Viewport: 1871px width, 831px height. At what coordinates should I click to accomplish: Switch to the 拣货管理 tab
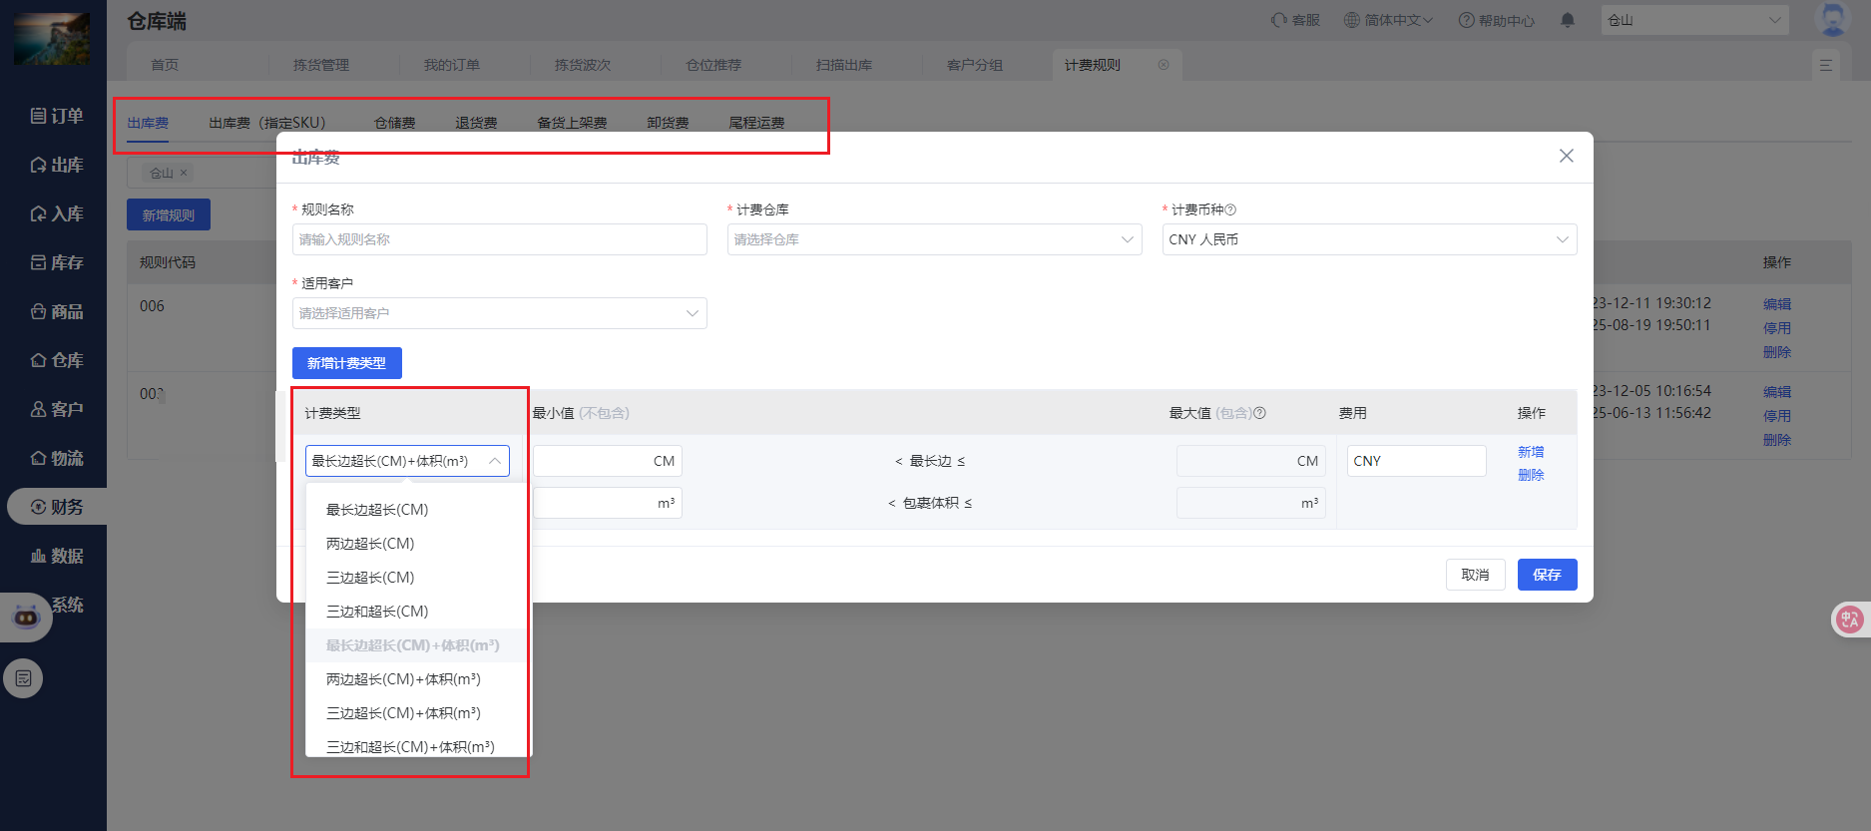321,65
